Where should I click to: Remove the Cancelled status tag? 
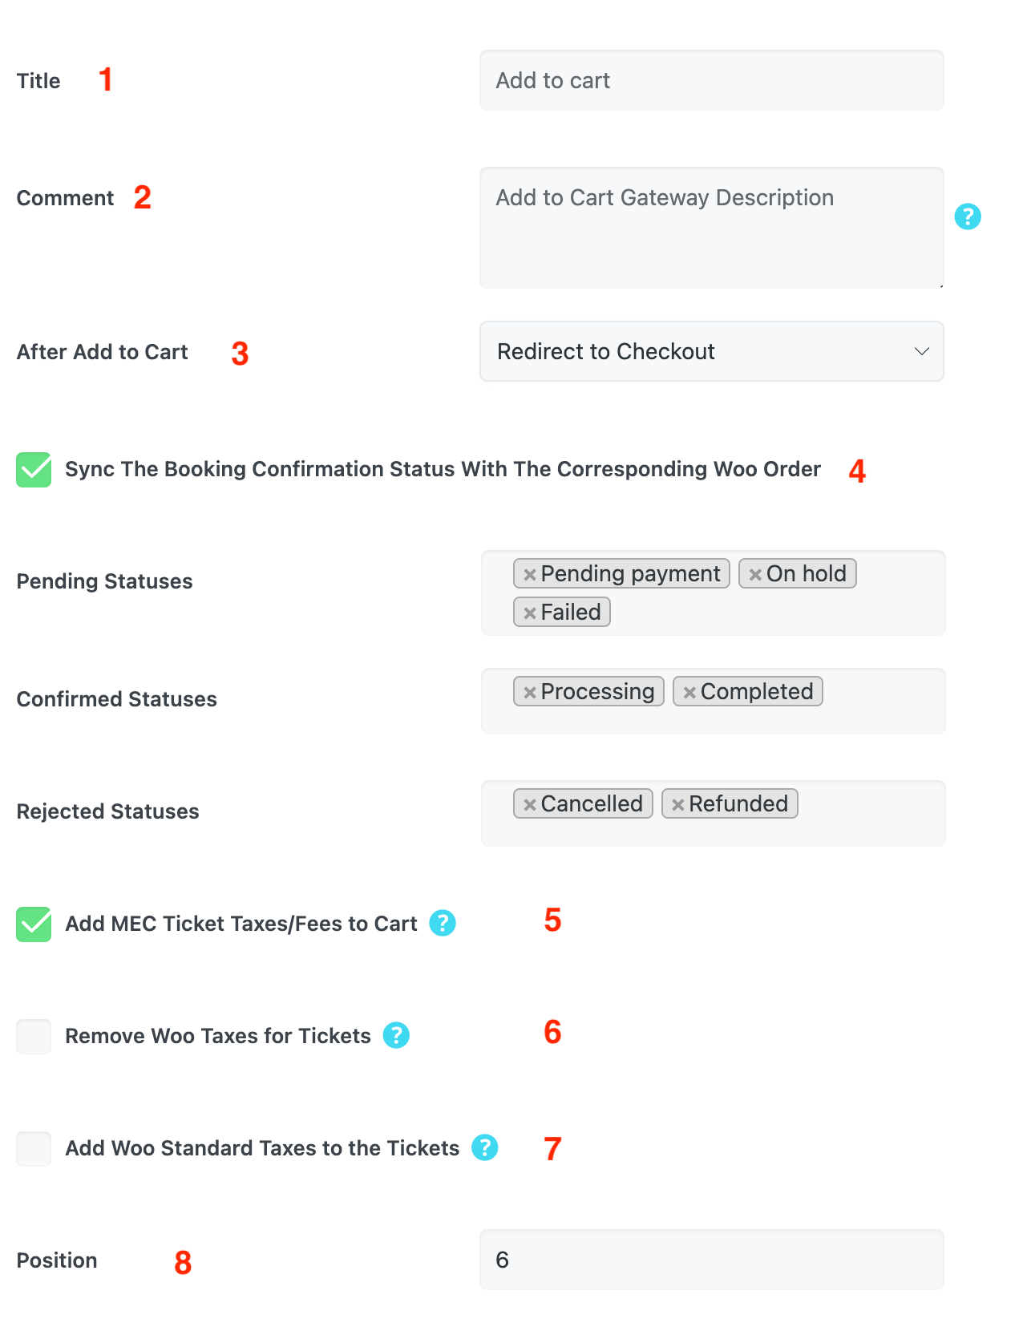pyautogui.click(x=529, y=804)
